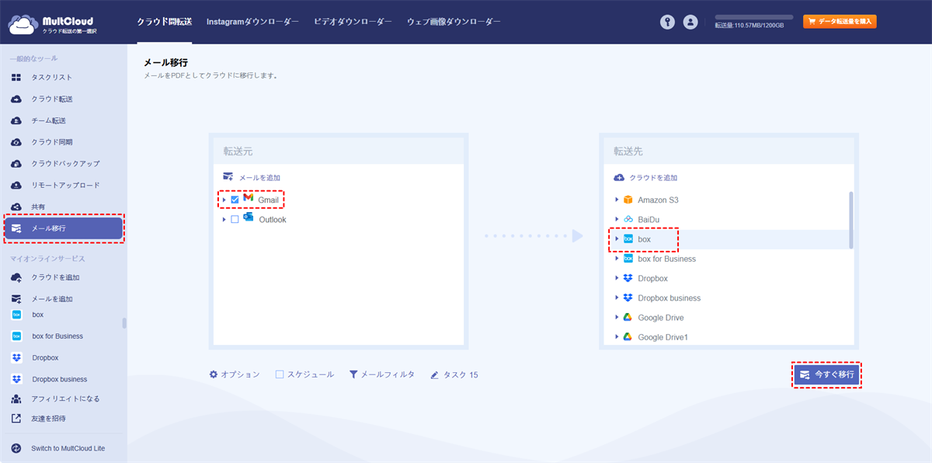
Task: Open the クラウド間転送 tab
Action: coord(164,23)
